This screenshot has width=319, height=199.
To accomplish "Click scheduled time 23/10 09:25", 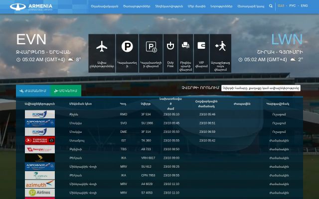I will [x=171, y=167].
